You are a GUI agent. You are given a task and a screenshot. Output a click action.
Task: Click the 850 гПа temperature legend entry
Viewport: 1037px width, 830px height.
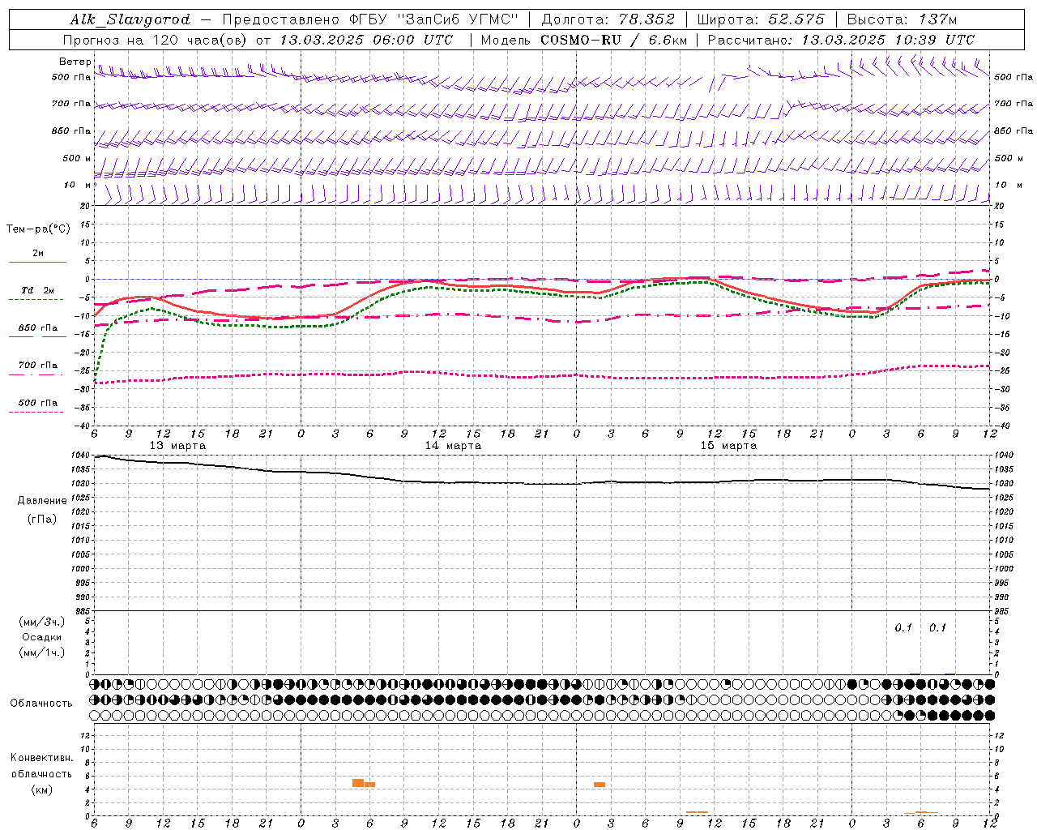coord(37,328)
